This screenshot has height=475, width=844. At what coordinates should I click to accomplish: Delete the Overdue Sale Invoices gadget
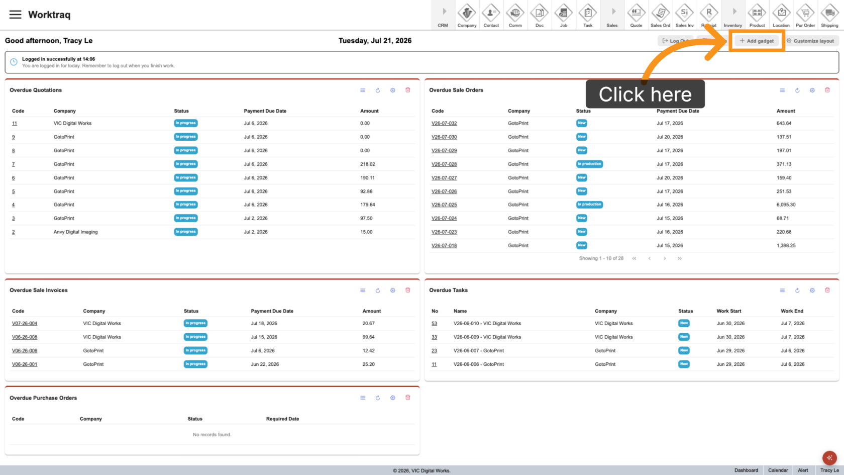pos(408,291)
